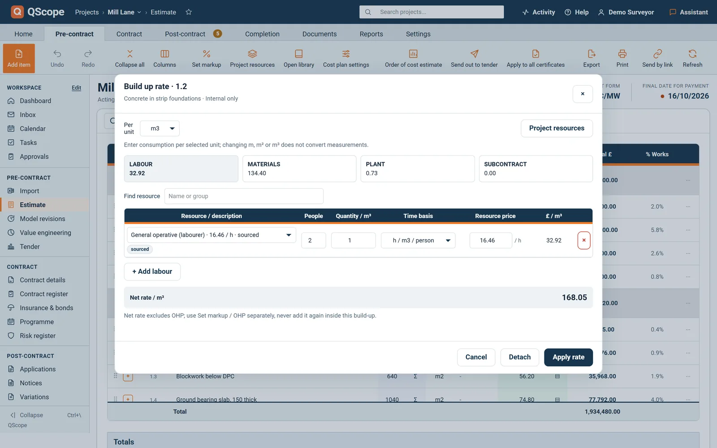This screenshot has width=717, height=448.
Task: Open library from the toolbar
Action: click(x=299, y=58)
